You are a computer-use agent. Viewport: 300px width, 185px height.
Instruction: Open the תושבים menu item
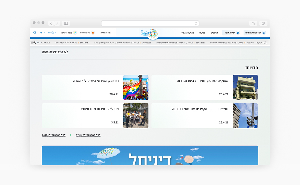tap(214, 33)
